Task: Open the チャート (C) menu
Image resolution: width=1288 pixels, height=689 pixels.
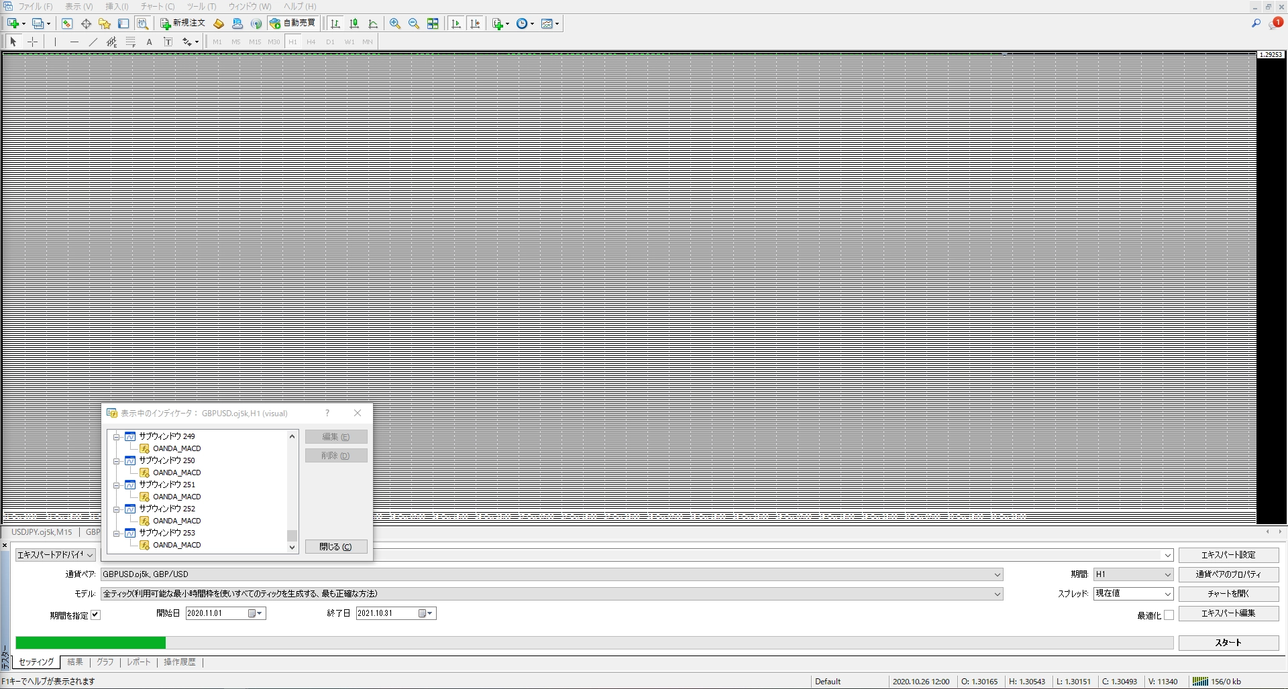Action: pos(157,6)
